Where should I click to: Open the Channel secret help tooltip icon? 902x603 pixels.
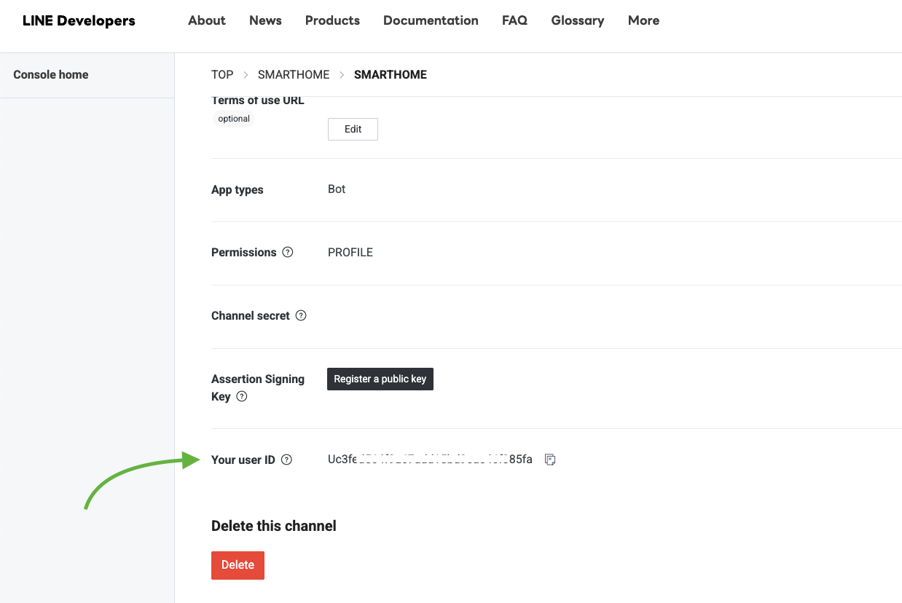pos(301,316)
